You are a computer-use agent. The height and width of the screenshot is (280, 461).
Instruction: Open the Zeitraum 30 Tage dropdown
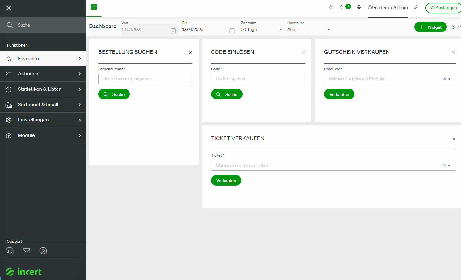[x=261, y=30]
